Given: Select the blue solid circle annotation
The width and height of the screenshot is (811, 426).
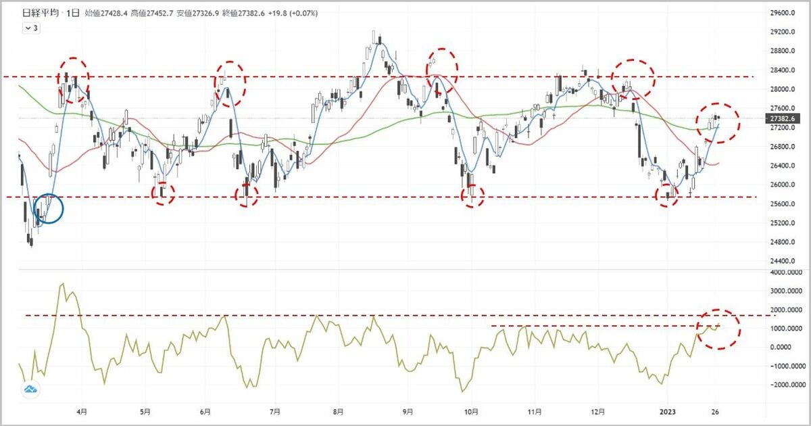Looking at the screenshot, I should tap(47, 208).
